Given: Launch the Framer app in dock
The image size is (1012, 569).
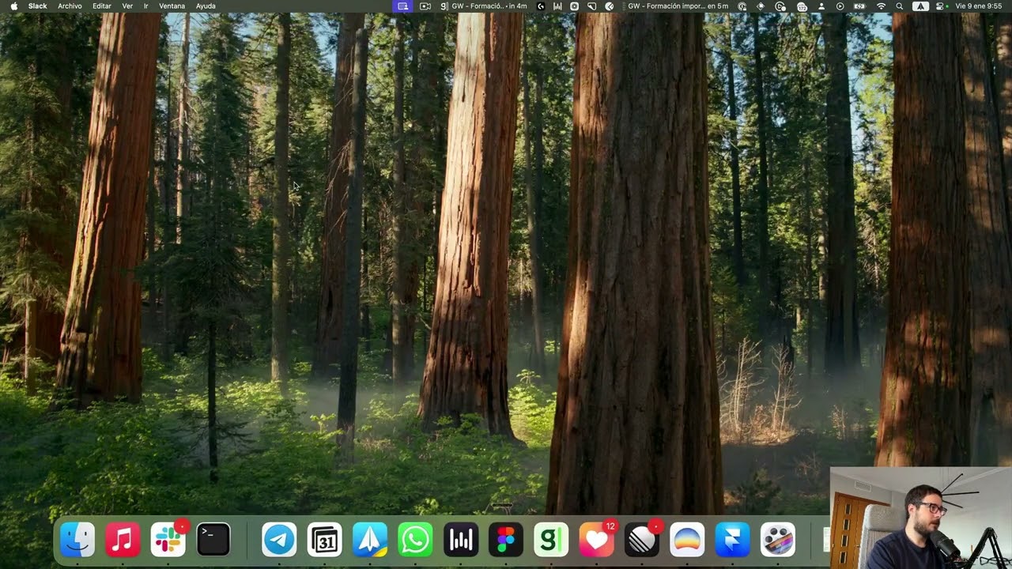Looking at the screenshot, I should tap(732, 541).
